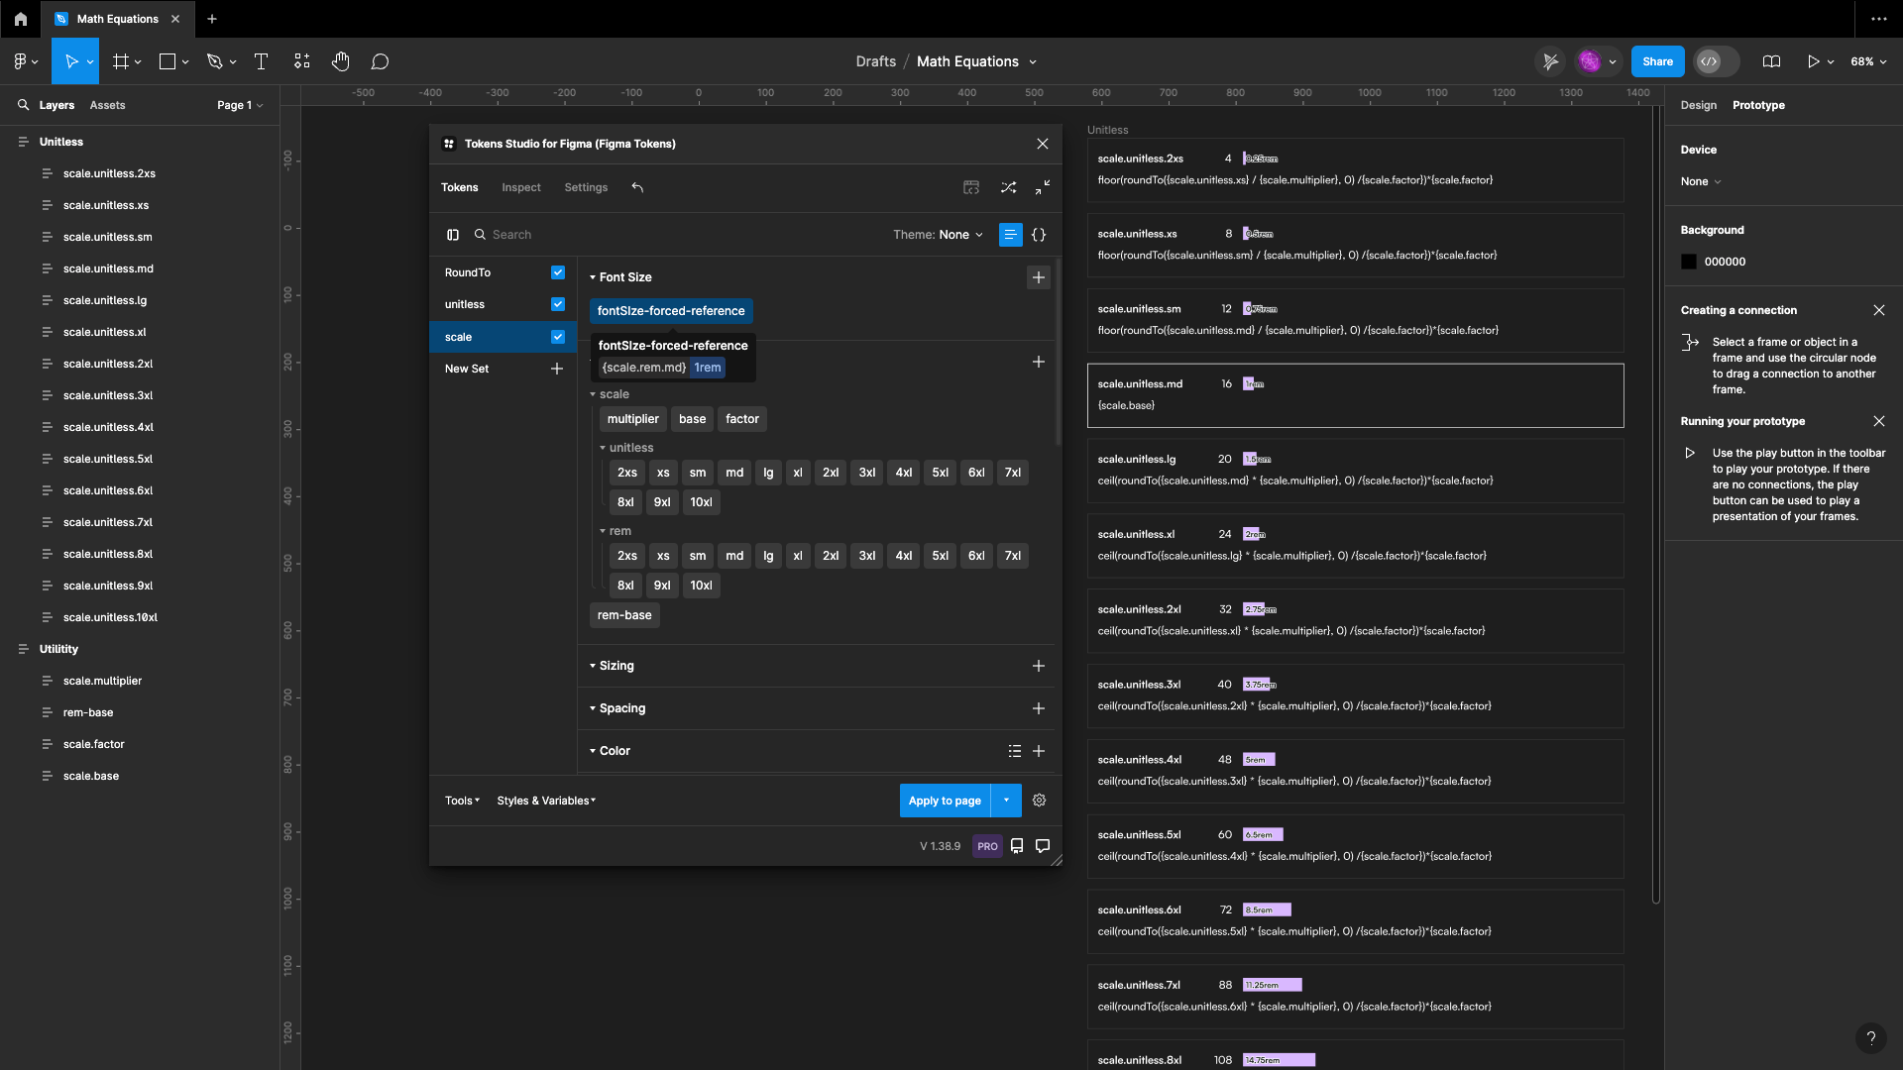Image resolution: width=1903 pixels, height=1070 pixels.
Task: Collapse the rem token group
Action: (616, 531)
